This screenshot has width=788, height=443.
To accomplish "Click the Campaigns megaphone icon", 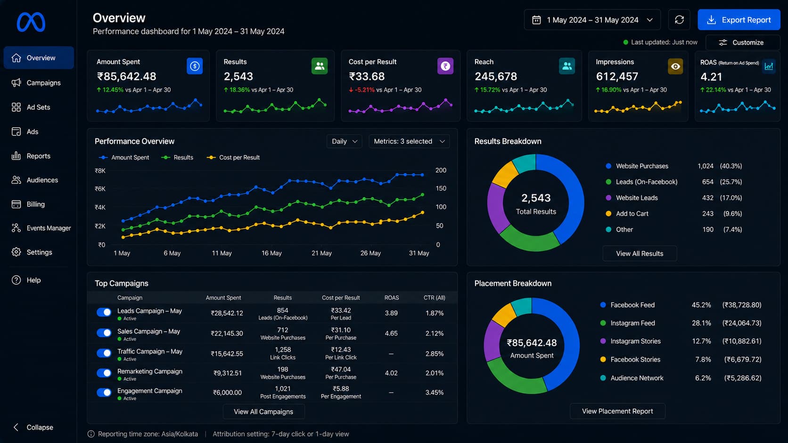I will coord(16,83).
